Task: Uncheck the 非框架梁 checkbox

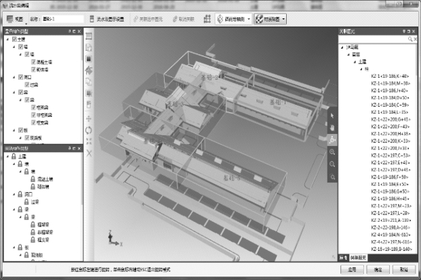Action: click(34, 115)
